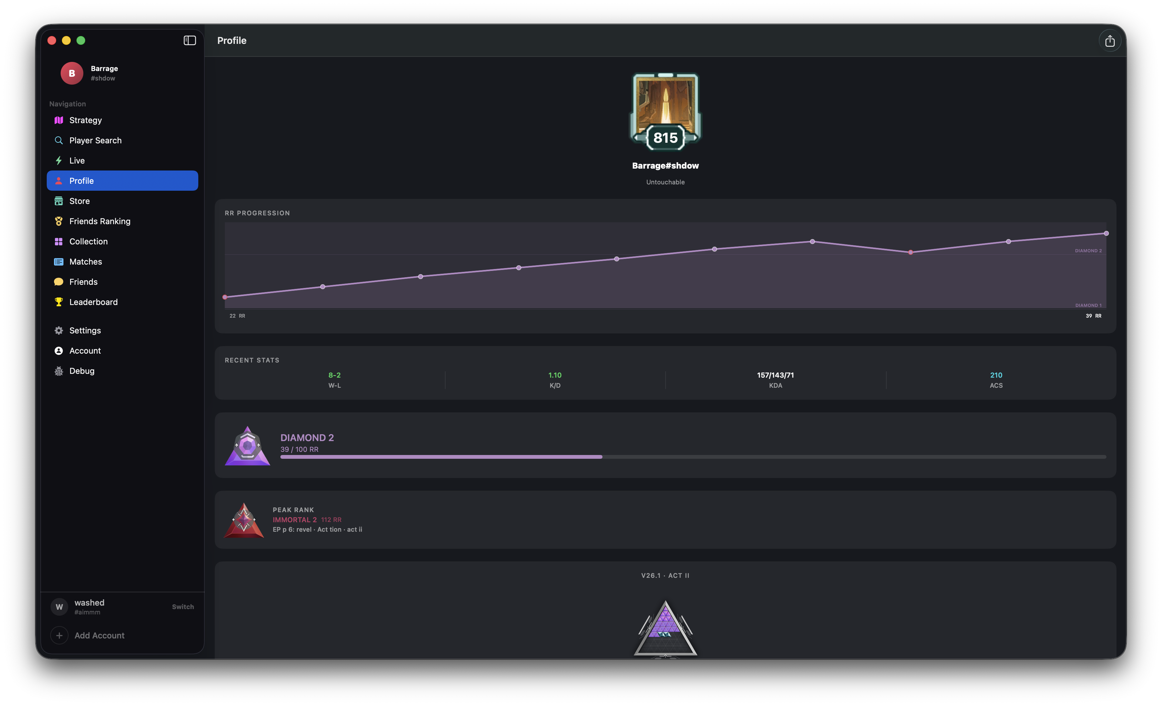Open the Settings page
Viewport: 1162px width, 706px height.
(x=85, y=330)
